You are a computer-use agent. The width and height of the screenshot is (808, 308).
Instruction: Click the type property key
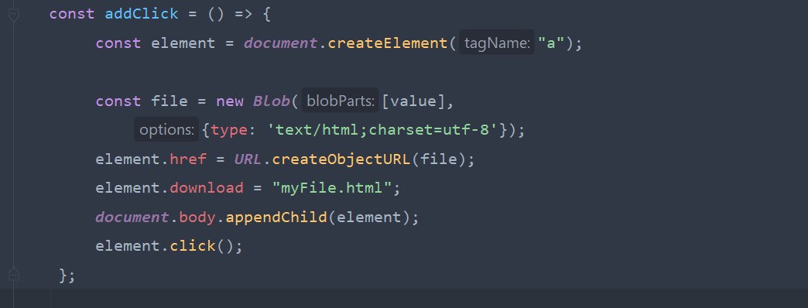[229, 130]
